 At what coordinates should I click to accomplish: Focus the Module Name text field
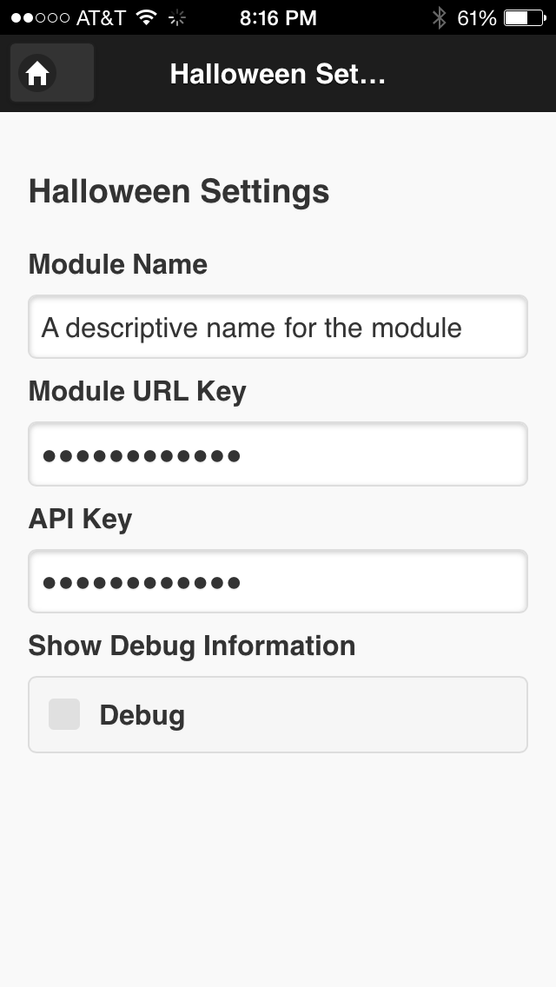click(278, 328)
